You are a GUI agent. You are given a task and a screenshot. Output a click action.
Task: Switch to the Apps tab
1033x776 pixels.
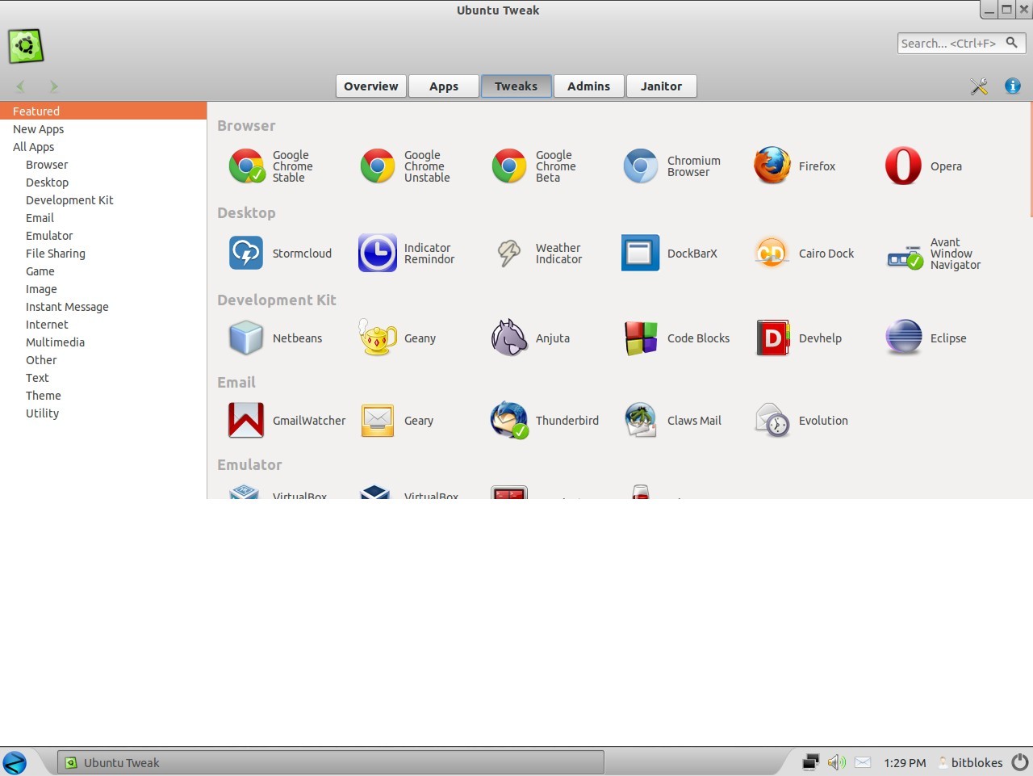444,86
